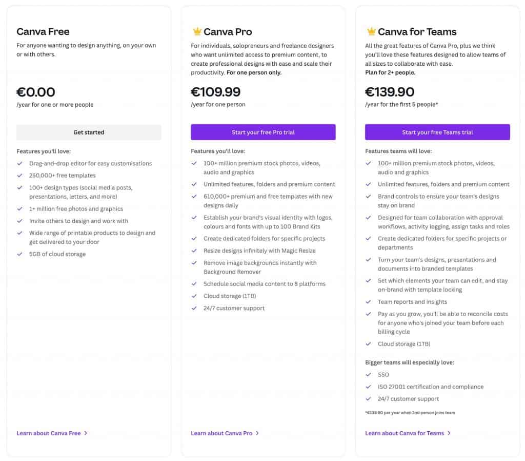Open the Learn about Canva Pro link

pos(221,433)
